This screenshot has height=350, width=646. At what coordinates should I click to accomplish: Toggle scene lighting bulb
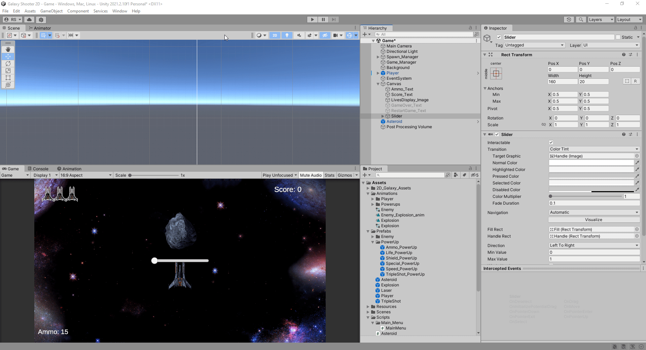(x=287, y=35)
